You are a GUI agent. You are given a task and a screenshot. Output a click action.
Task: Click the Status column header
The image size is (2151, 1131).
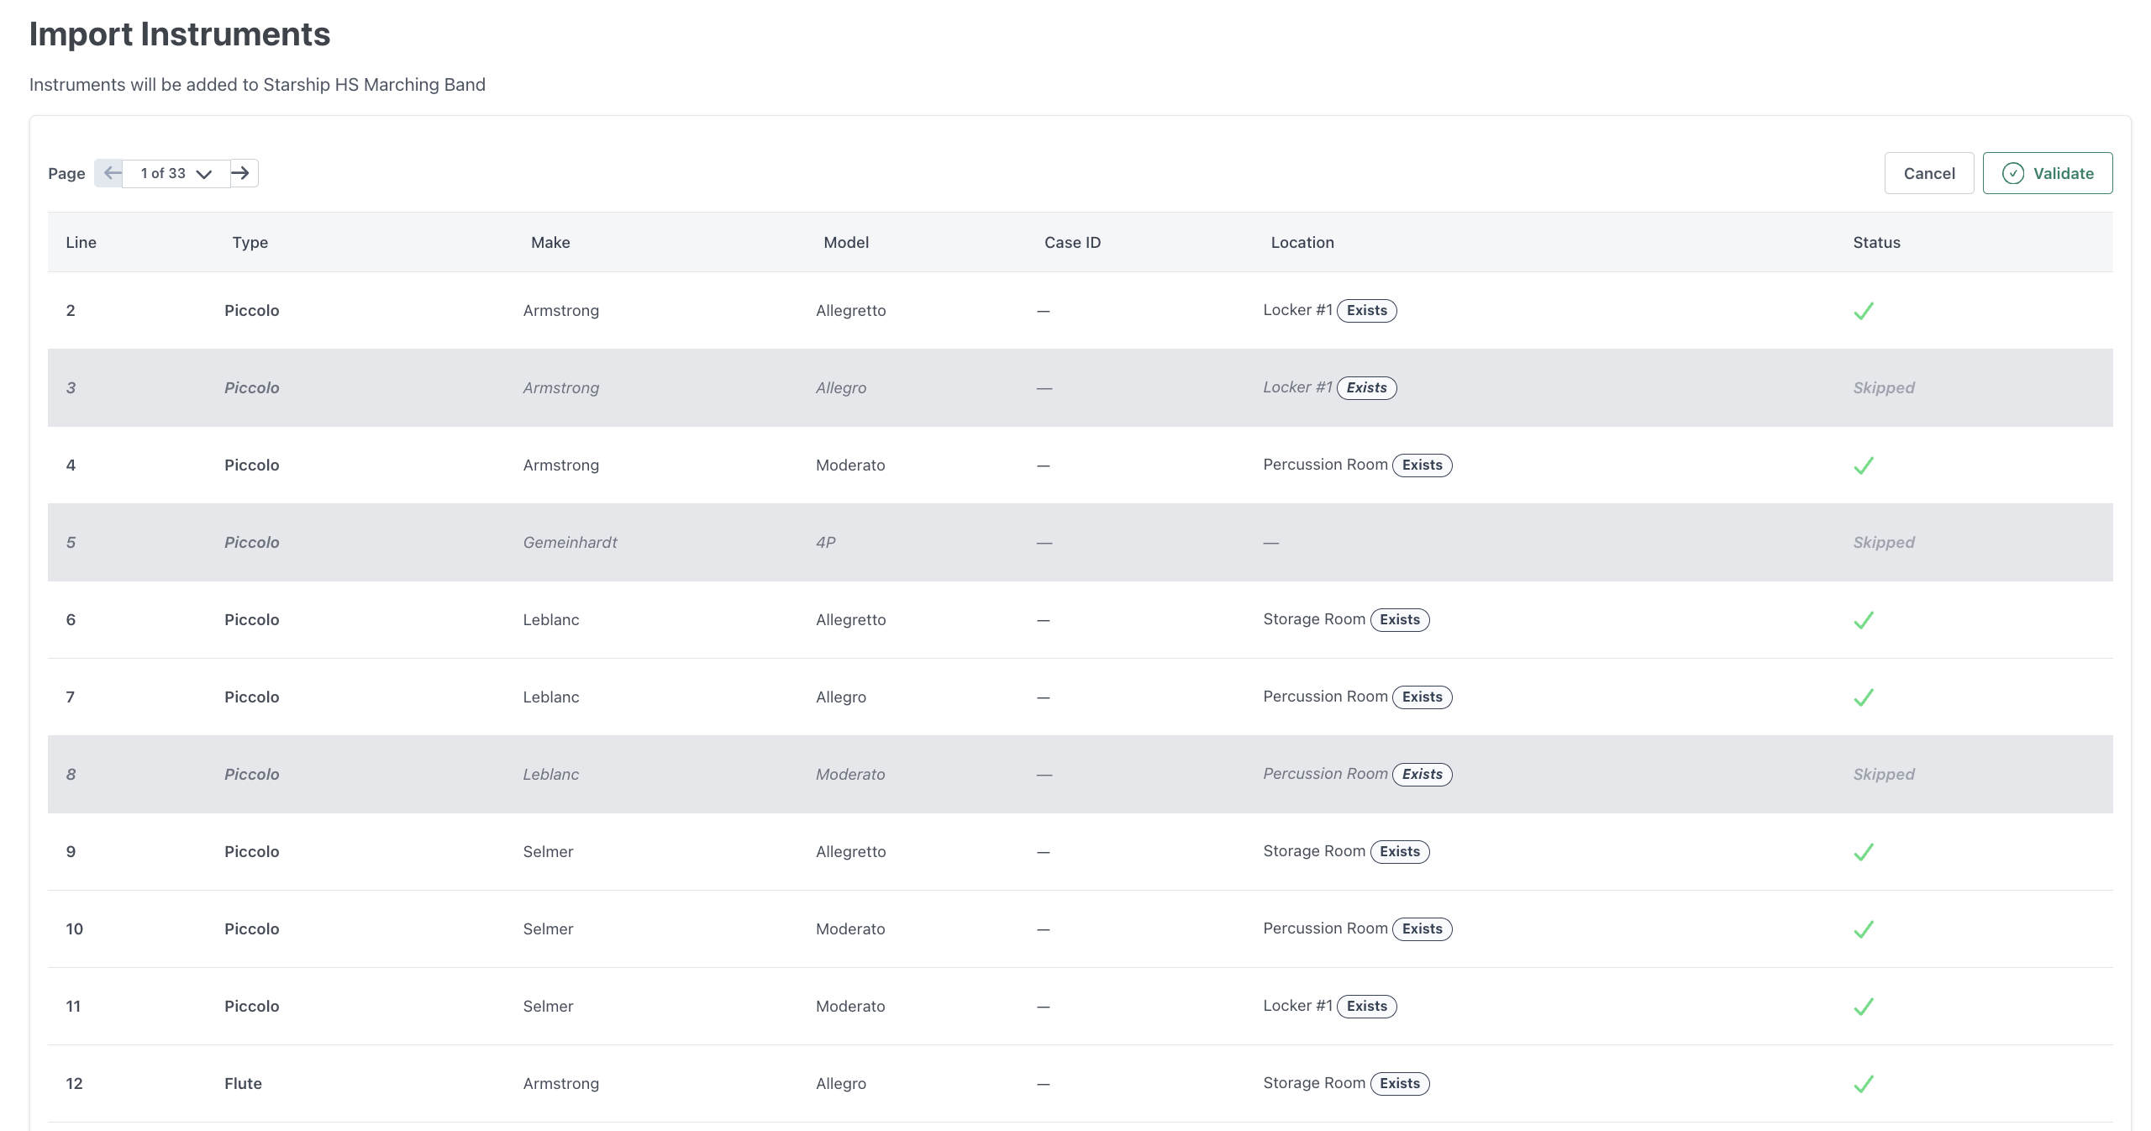[1875, 243]
